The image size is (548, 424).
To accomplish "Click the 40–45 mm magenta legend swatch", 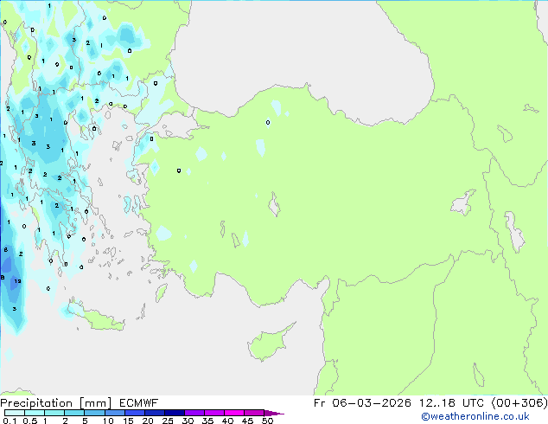I will [x=234, y=413].
